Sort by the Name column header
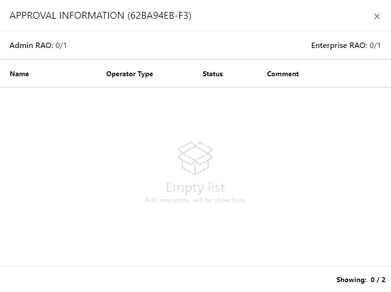Image resolution: width=391 pixels, height=292 pixels. (x=19, y=74)
